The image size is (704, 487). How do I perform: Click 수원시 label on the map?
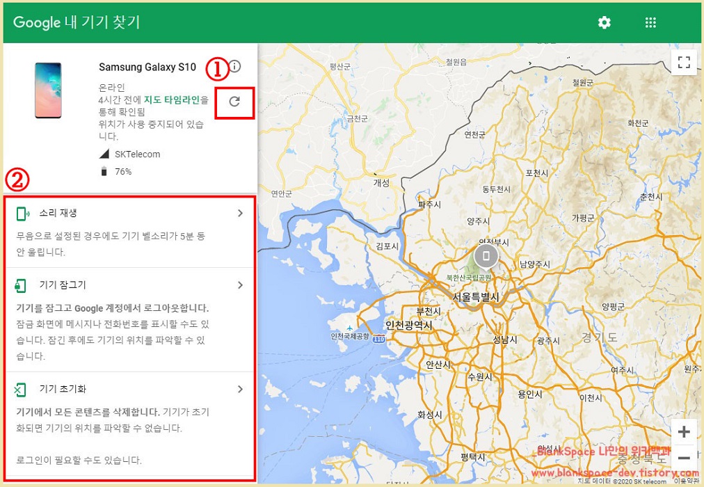[480, 376]
